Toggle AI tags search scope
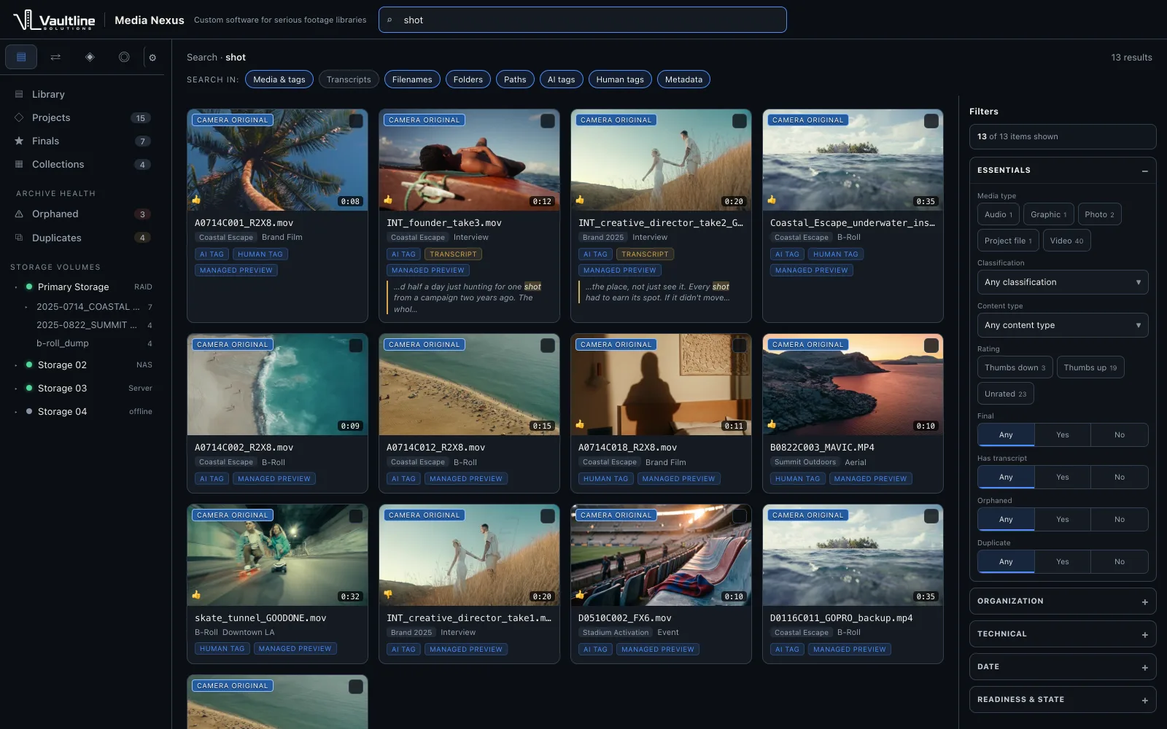Viewport: 1167px width, 729px height. coord(562,79)
